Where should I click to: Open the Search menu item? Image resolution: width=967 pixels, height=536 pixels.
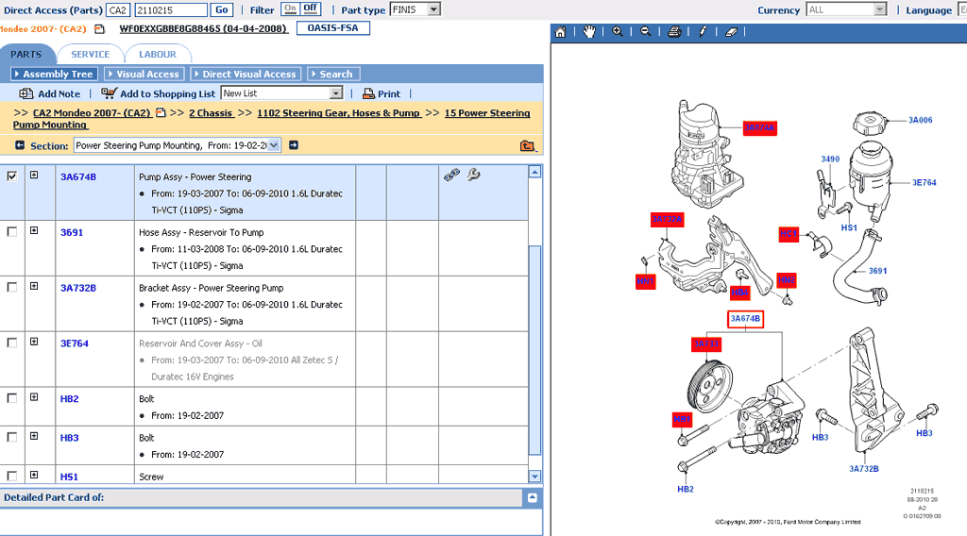pos(333,74)
